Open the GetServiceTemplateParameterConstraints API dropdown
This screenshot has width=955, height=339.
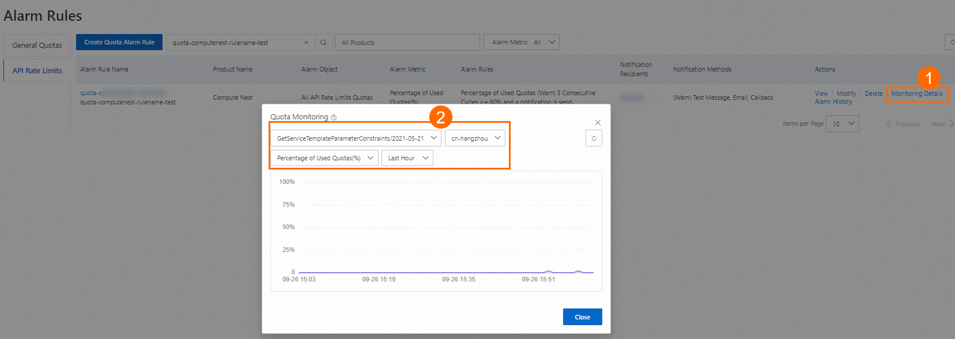pos(356,138)
